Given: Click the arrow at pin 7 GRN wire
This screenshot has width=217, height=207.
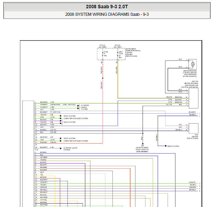Looking at the screenshot, I should pos(61,118).
